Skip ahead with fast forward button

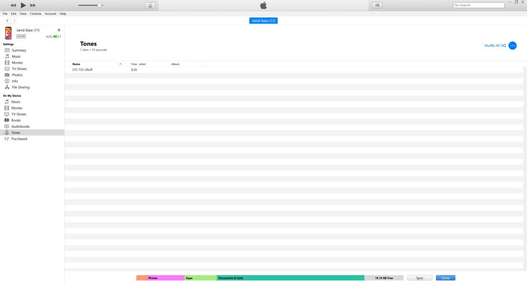33,5
